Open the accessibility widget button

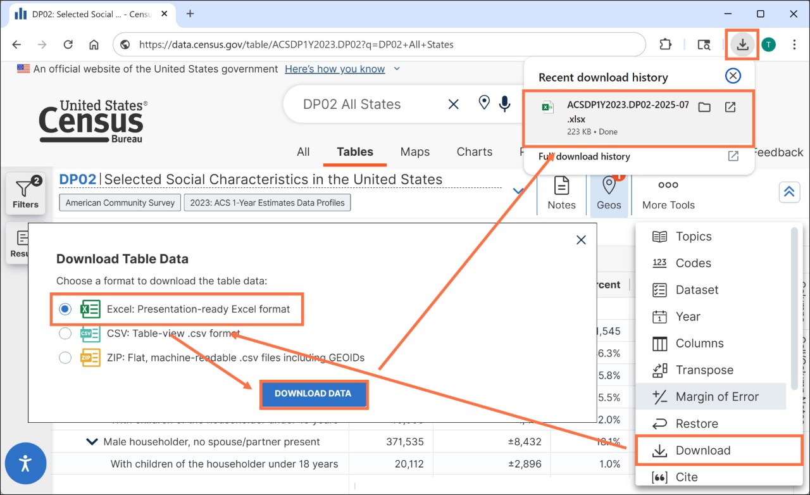click(x=25, y=463)
